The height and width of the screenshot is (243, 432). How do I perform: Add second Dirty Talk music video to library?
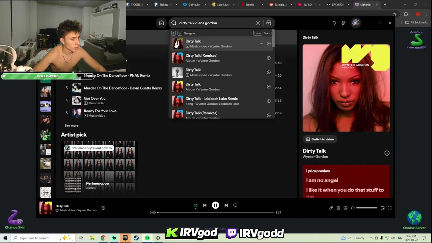pos(269,72)
